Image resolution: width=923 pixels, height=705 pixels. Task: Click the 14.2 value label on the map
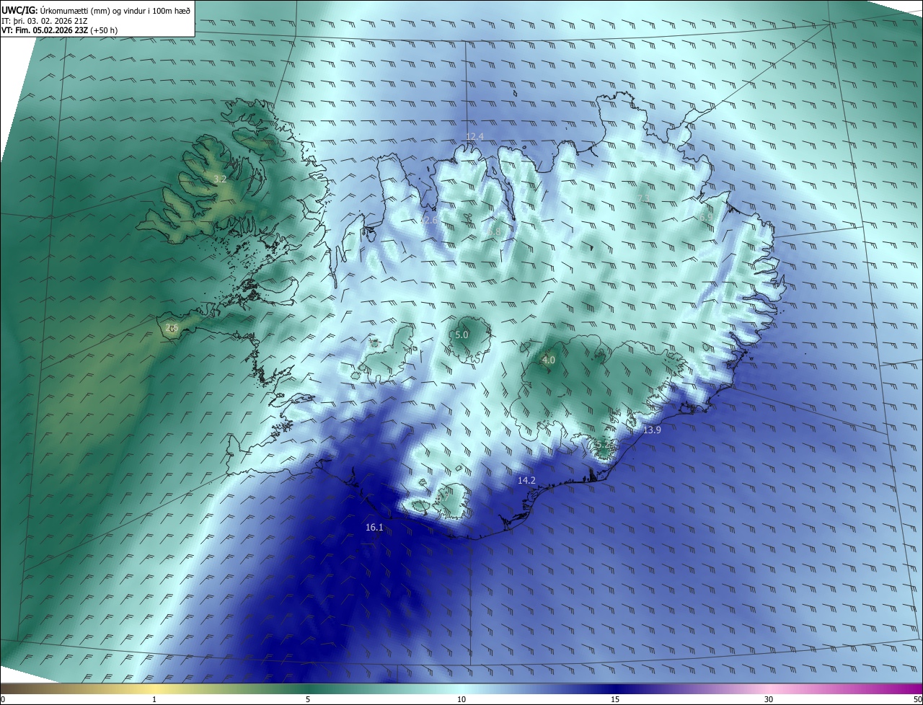(x=527, y=480)
